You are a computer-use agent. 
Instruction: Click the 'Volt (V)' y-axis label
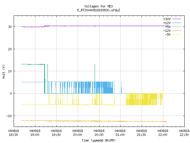(x=4, y=71)
